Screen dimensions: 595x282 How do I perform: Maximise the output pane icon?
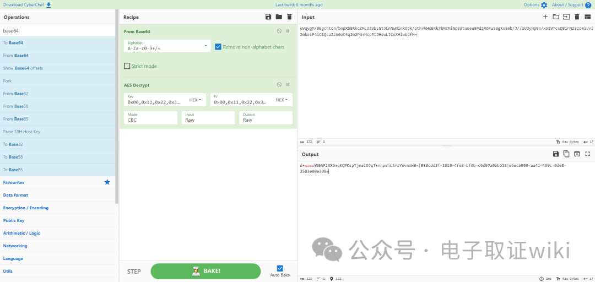588,154
